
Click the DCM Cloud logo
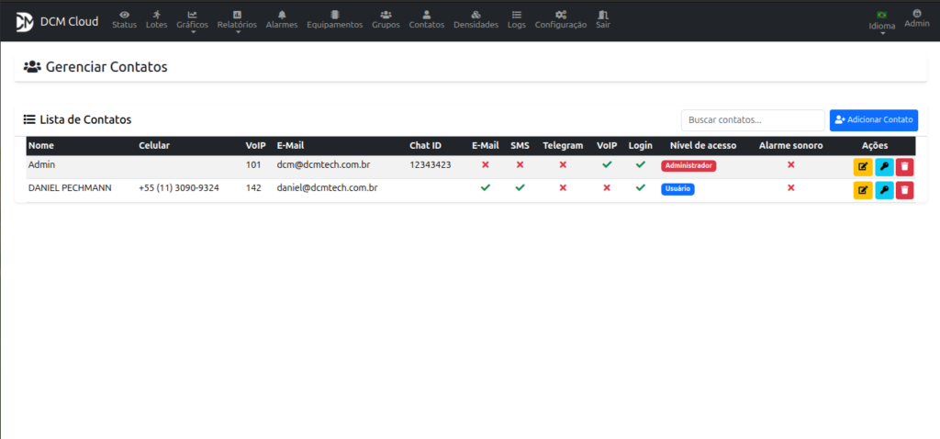pyautogui.click(x=24, y=21)
